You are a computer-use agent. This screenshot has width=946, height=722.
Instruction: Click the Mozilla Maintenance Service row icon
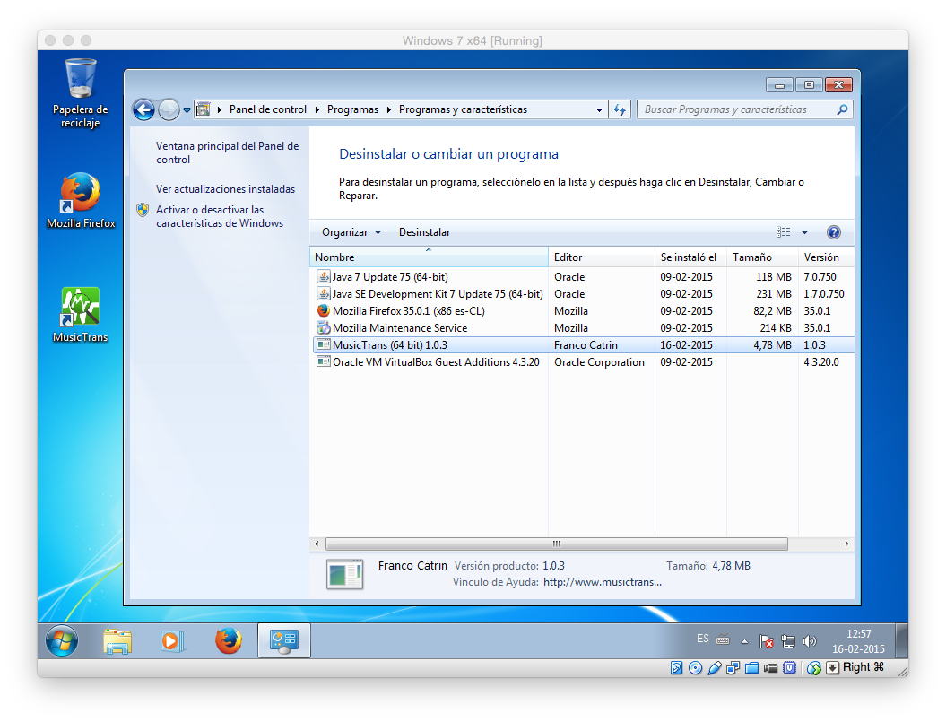[x=324, y=327]
